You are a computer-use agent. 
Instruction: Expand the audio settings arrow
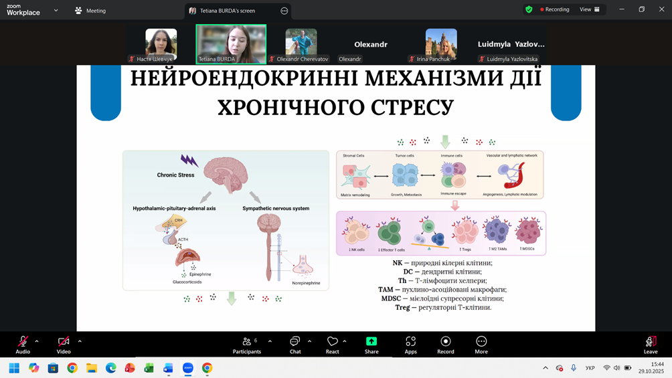click(37, 341)
